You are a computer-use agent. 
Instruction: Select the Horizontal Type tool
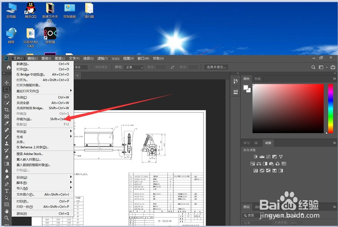[7, 191]
